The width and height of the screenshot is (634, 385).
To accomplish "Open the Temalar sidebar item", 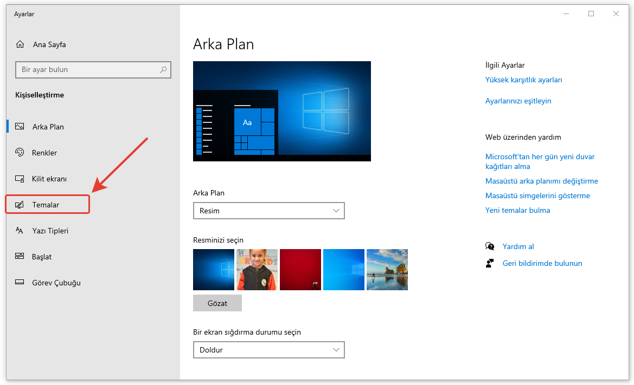I will pyautogui.click(x=46, y=205).
